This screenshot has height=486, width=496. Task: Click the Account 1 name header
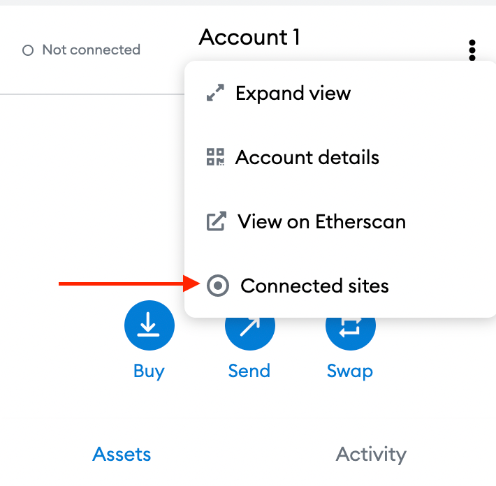pyautogui.click(x=249, y=37)
